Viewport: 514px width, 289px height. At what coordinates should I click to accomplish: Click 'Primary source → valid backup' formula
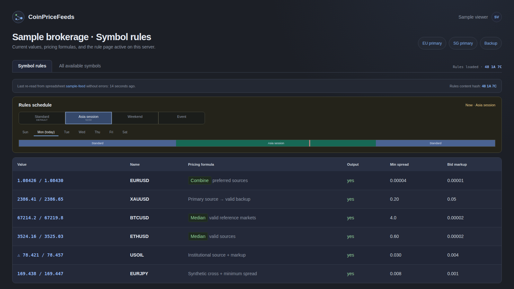point(219,199)
